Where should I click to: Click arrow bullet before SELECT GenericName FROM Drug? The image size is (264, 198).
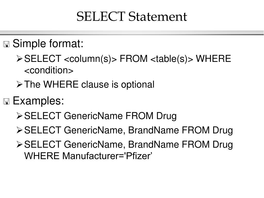(x=20, y=116)
